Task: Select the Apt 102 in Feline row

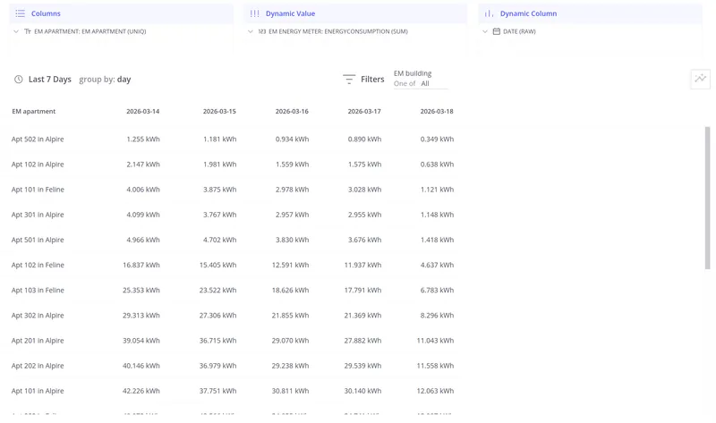Action: [233, 265]
